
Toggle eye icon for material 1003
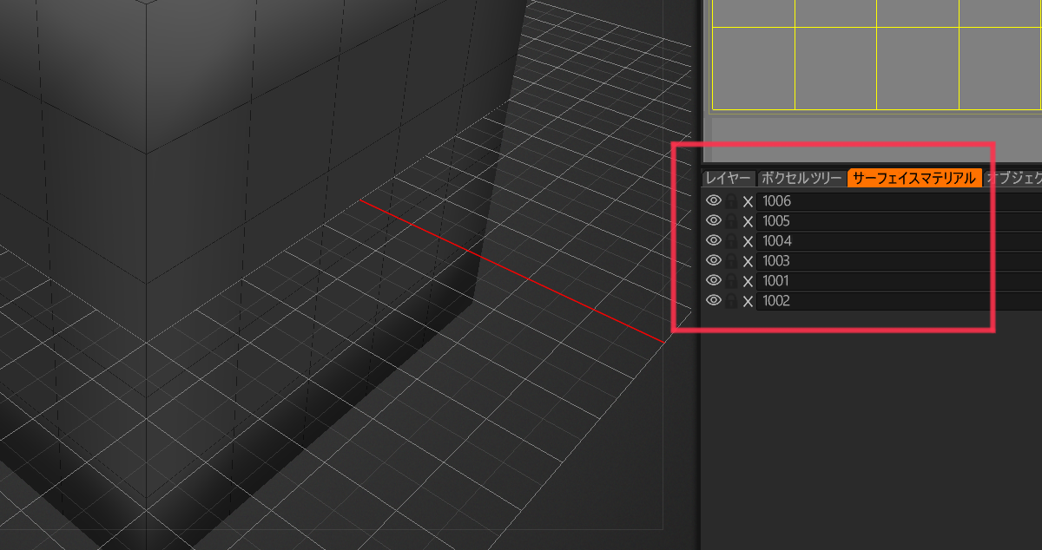pos(714,260)
